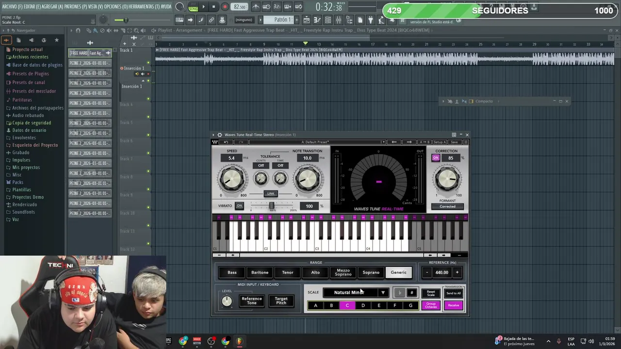Toggle the VIBRATO ON button
This screenshot has height=349, width=621.
(x=239, y=206)
